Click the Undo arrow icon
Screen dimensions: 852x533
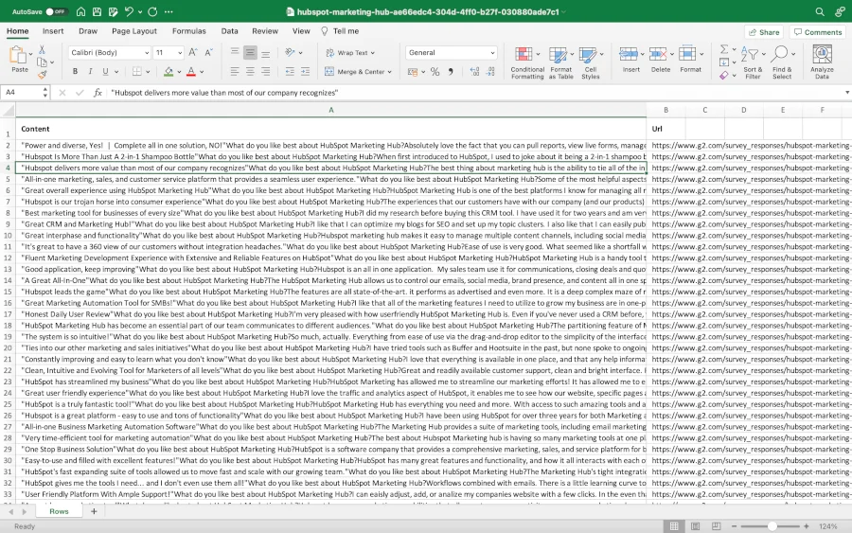129,11
